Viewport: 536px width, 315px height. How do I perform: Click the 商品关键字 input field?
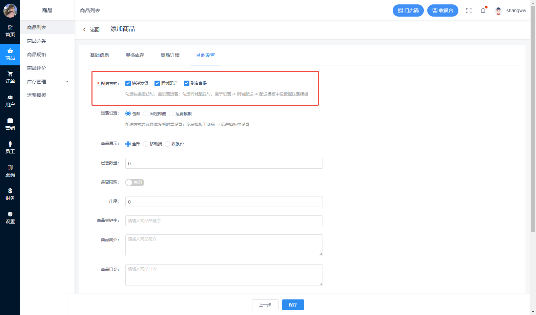click(x=224, y=221)
